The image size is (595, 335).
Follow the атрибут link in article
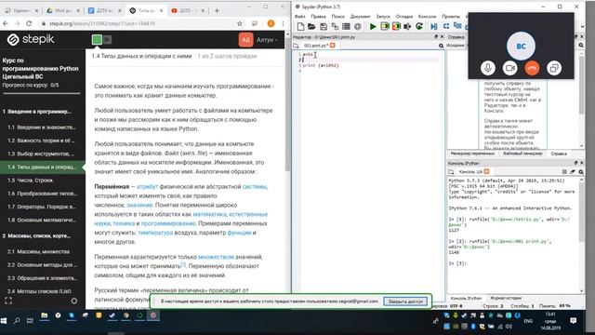pos(147,187)
